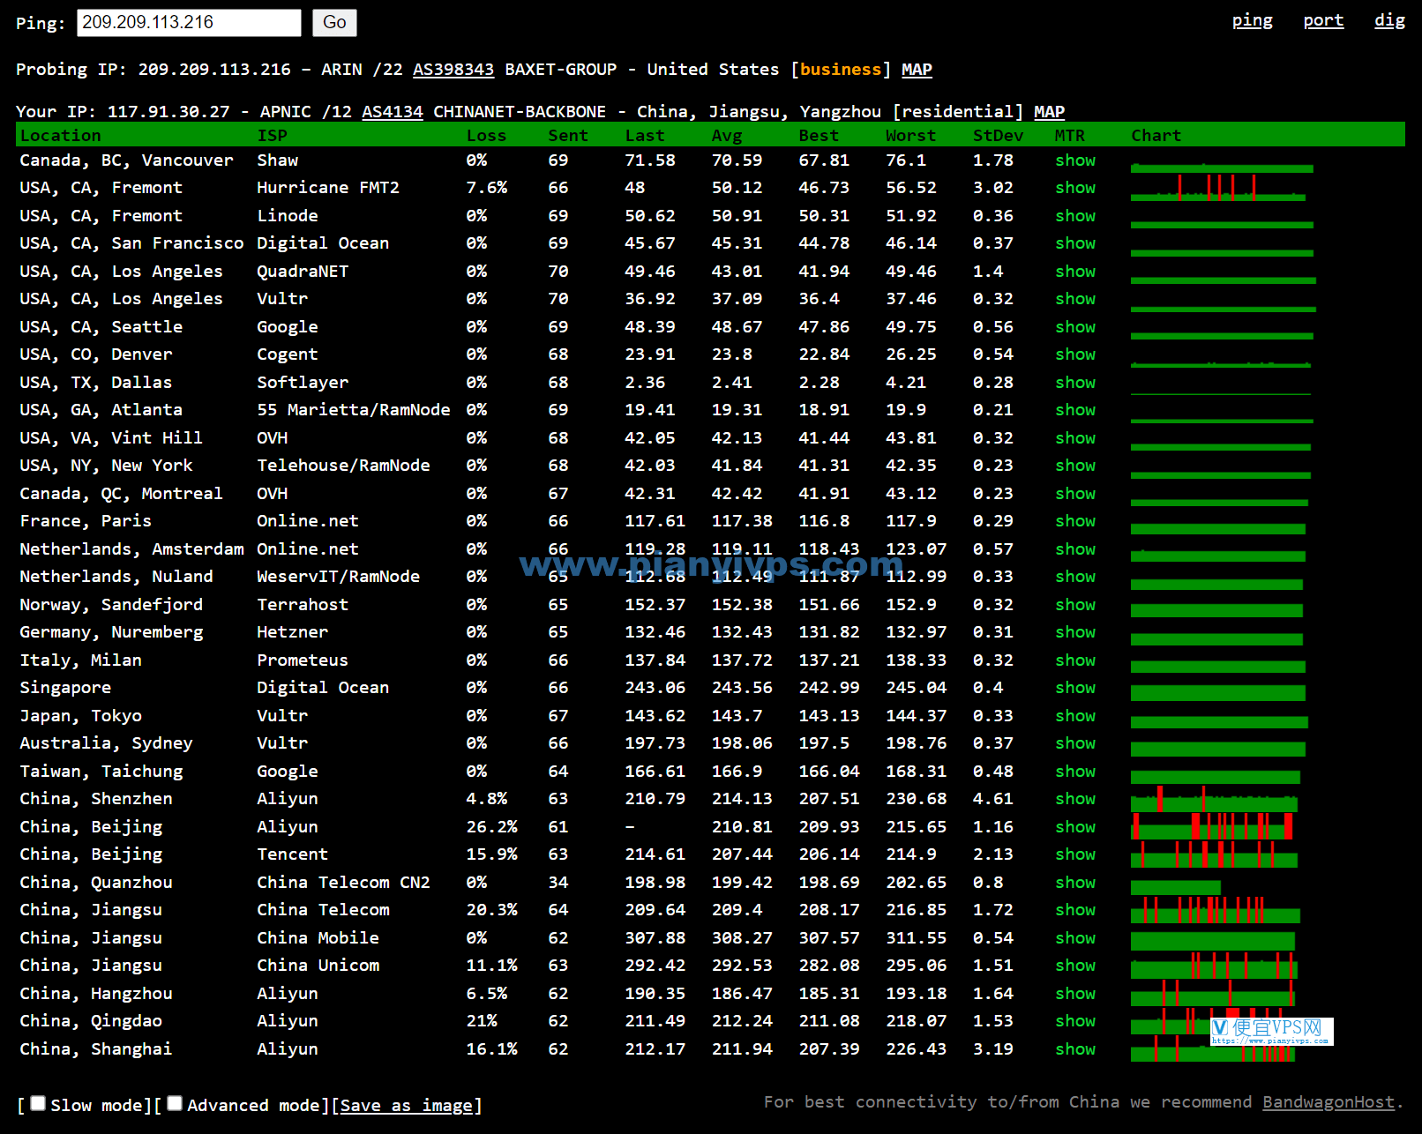Screen dimensions: 1422x1134
Task: Click the Quanzhou China Telecom CN2 chart
Action: pyautogui.click(x=1176, y=887)
